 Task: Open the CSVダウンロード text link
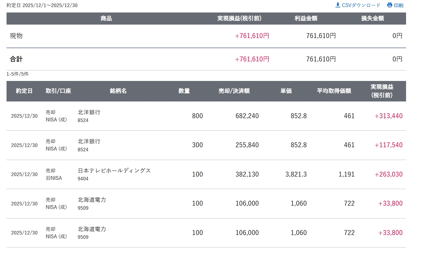point(361,5)
